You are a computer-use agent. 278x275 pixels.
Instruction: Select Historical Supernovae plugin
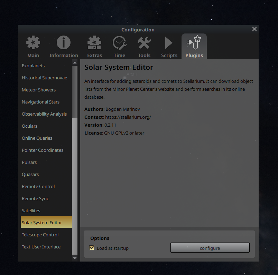(46, 78)
